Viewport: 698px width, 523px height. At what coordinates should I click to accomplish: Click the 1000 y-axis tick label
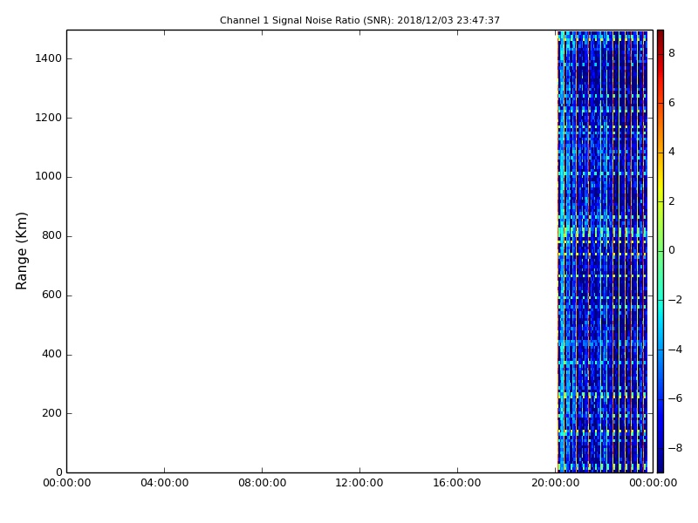pyautogui.click(x=49, y=177)
